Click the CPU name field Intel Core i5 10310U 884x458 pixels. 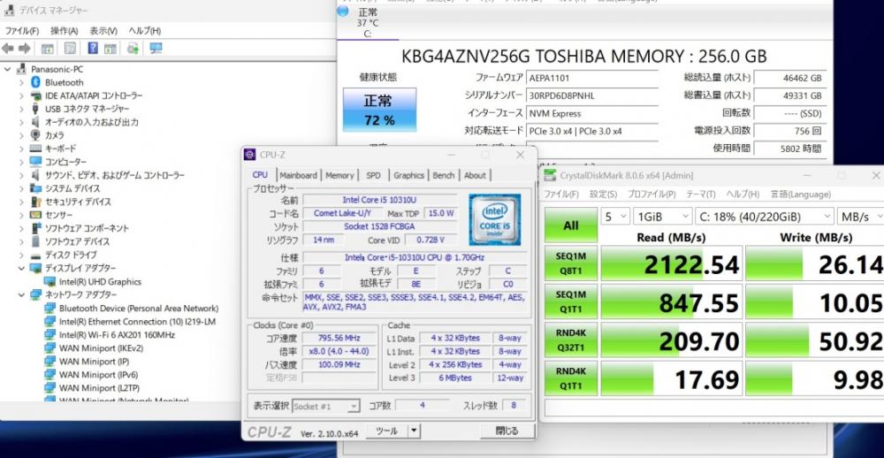(379, 200)
